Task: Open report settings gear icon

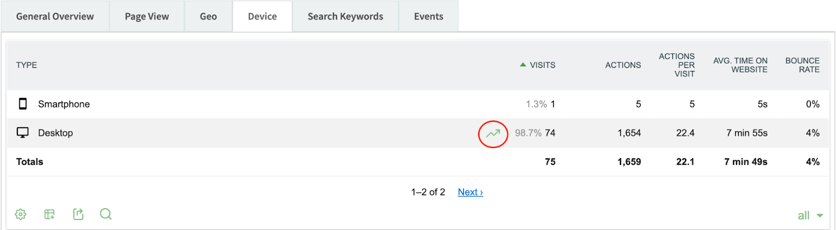Action: pos(20,214)
